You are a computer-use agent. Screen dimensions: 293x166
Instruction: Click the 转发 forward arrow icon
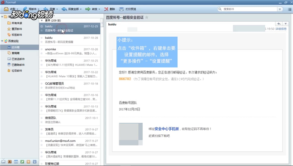coord(88,9)
